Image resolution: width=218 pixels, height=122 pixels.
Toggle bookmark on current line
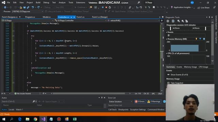pyautogui.click(x=154, y=7)
